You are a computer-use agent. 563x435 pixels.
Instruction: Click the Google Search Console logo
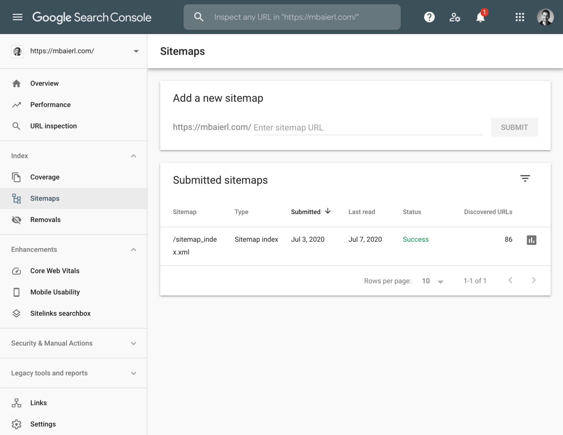92,17
